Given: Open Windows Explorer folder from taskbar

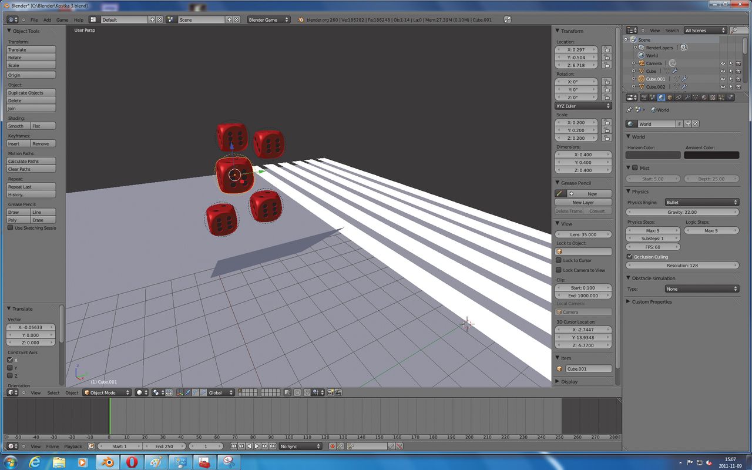Looking at the screenshot, I should point(59,462).
